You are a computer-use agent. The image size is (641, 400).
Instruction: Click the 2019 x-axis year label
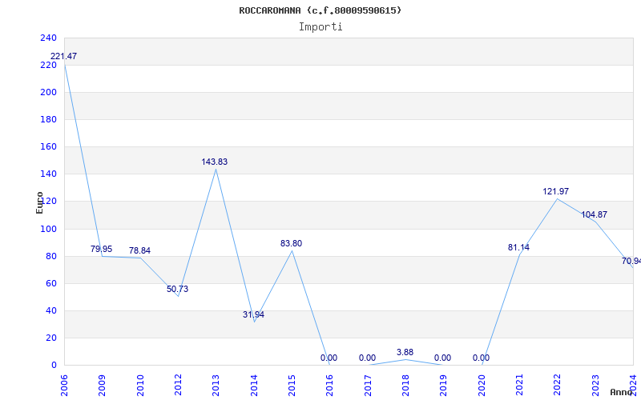[x=444, y=386]
